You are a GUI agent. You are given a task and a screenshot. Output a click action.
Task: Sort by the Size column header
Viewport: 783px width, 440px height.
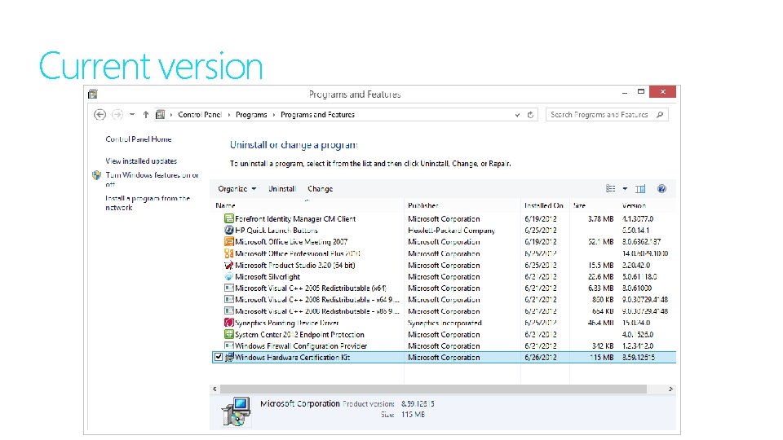(x=579, y=205)
